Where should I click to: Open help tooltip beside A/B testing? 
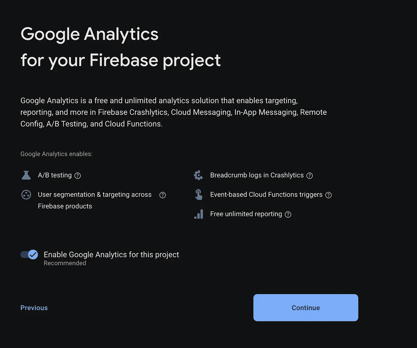78,176
